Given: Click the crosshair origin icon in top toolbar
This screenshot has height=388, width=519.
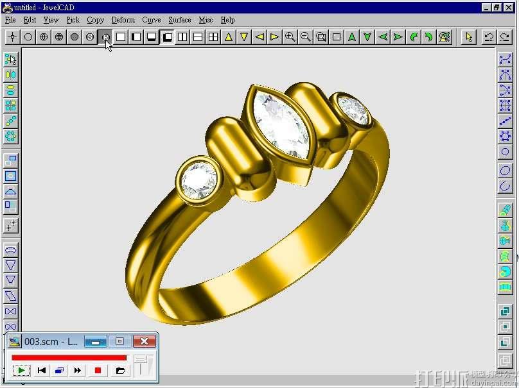Looking at the screenshot, I should 13,37.
